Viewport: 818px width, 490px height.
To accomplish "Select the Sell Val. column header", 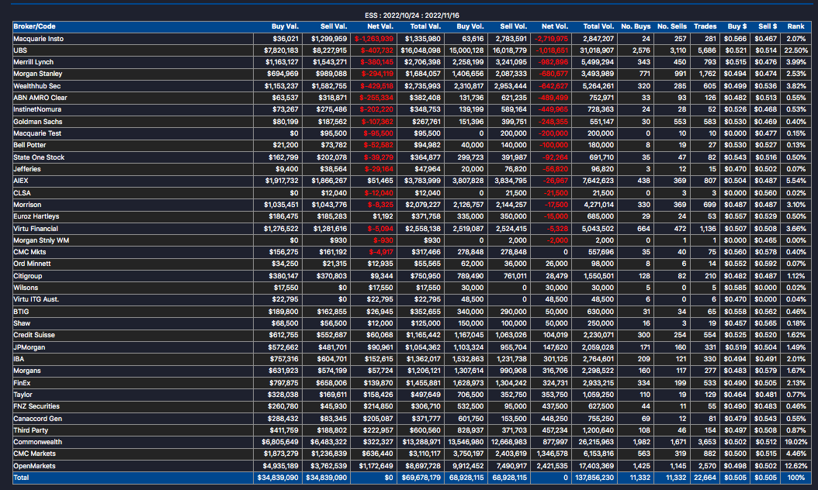I will tap(334, 26).
